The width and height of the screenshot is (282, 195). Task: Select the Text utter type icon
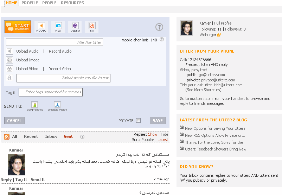click(x=92, y=27)
